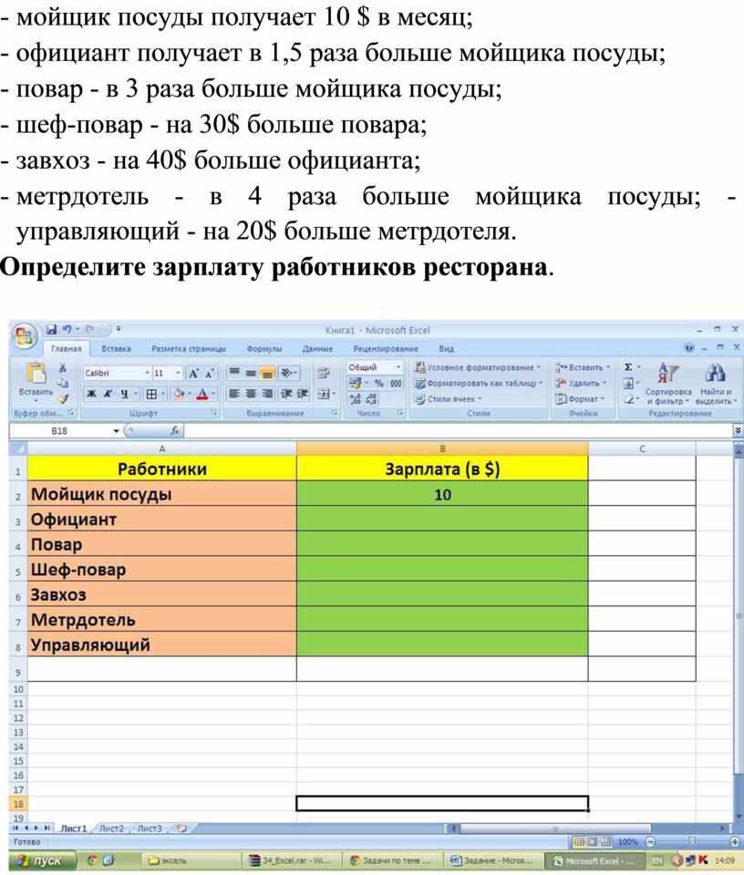Open Стили ячеек dropdown
The width and height of the screenshot is (744, 875).
[449, 399]
